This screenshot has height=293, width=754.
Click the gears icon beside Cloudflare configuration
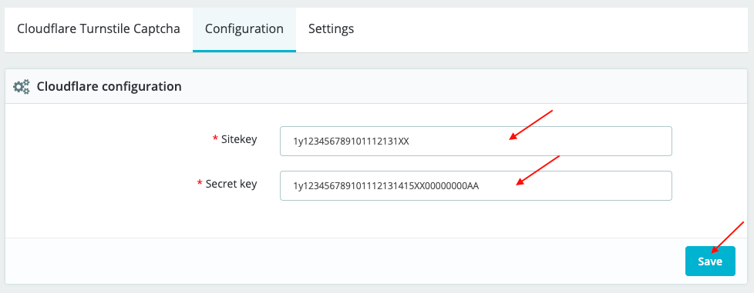coord(21,87)
